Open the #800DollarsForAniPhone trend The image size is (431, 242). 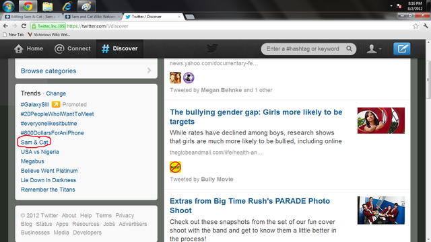click(x=53, y=133)
